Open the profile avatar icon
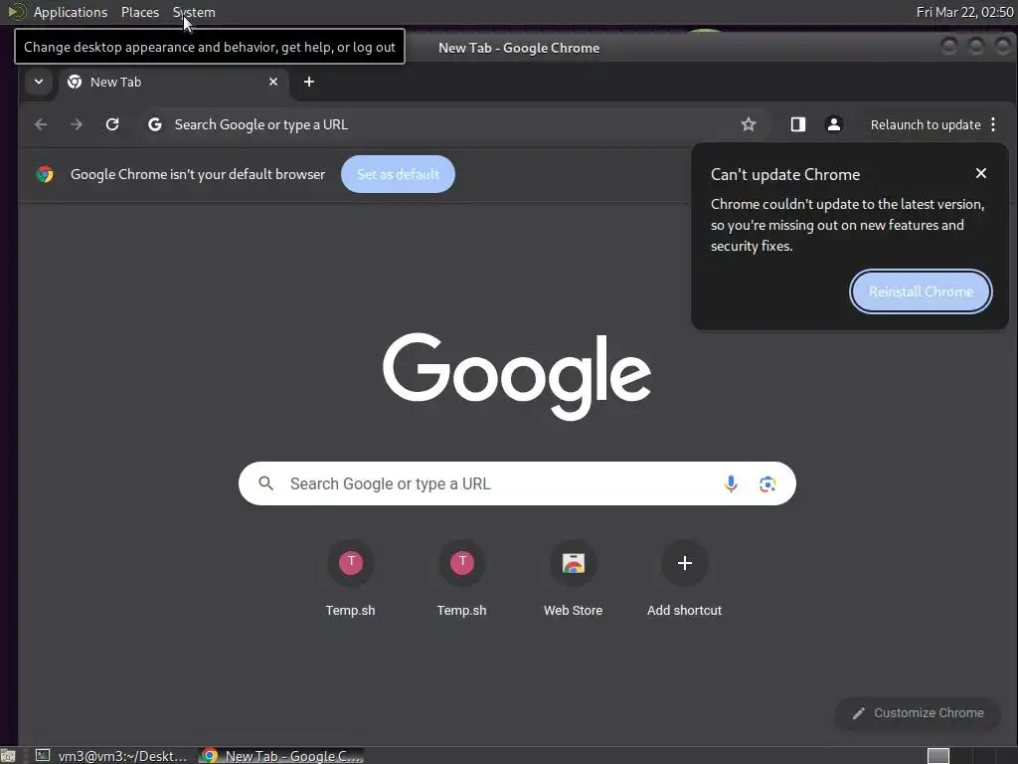This screenshot has width=1018, height=764. tap(834, 124)
